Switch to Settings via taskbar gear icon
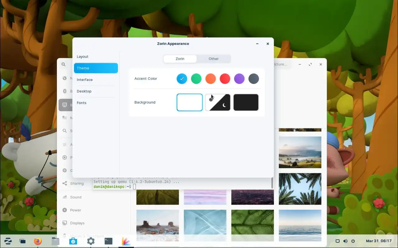This screenshot has height=248, width=398. (91, 241)
